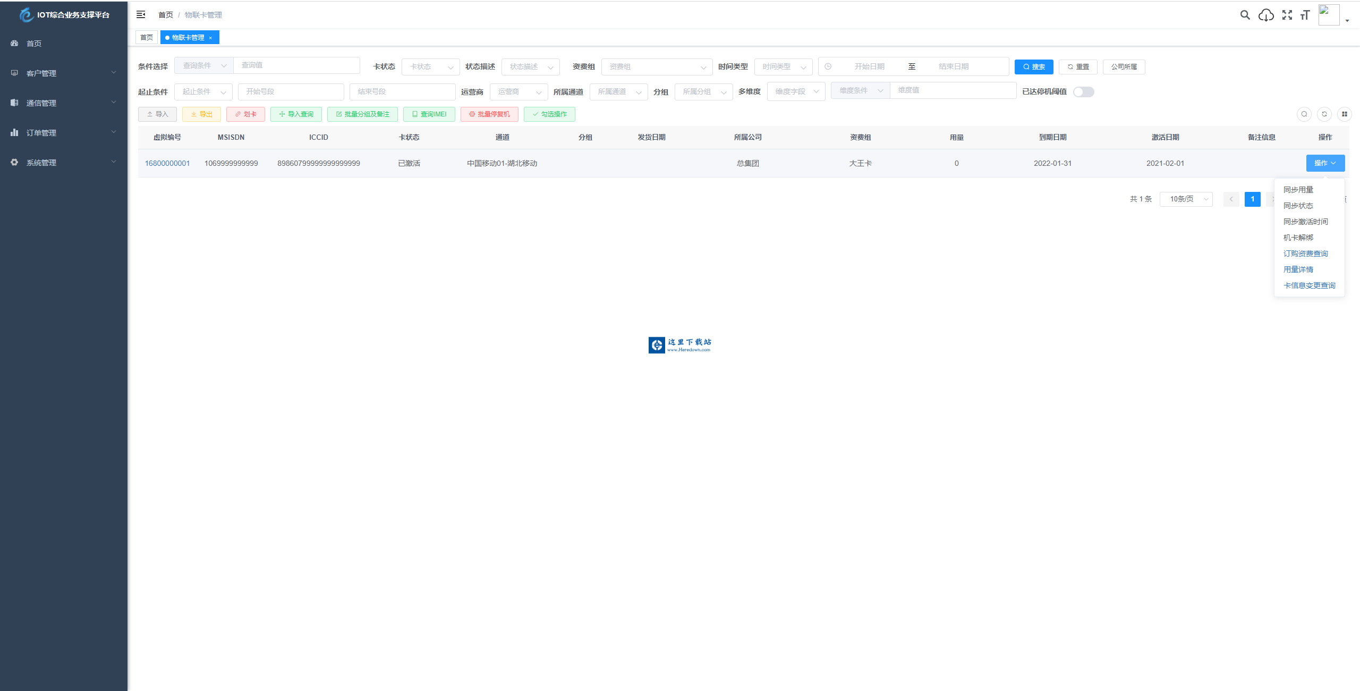Click the font size icon

[x=1305, y=15]
